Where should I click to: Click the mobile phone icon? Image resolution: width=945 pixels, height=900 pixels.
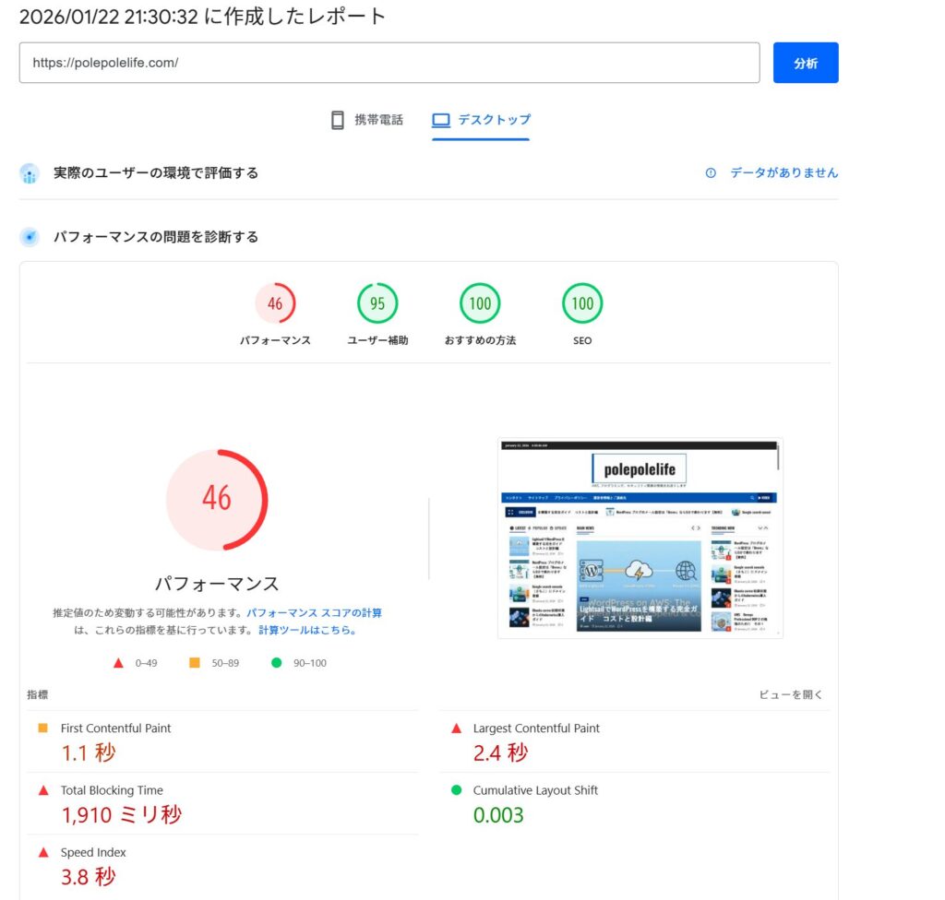pos(338,120)
